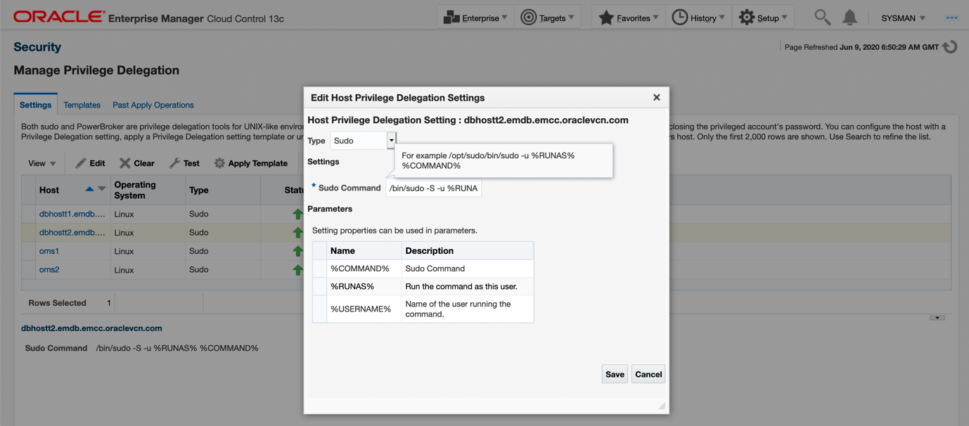Click the Test wrench button
The height and width of the screenshot is (426, 969).
[x=184, y=163]
